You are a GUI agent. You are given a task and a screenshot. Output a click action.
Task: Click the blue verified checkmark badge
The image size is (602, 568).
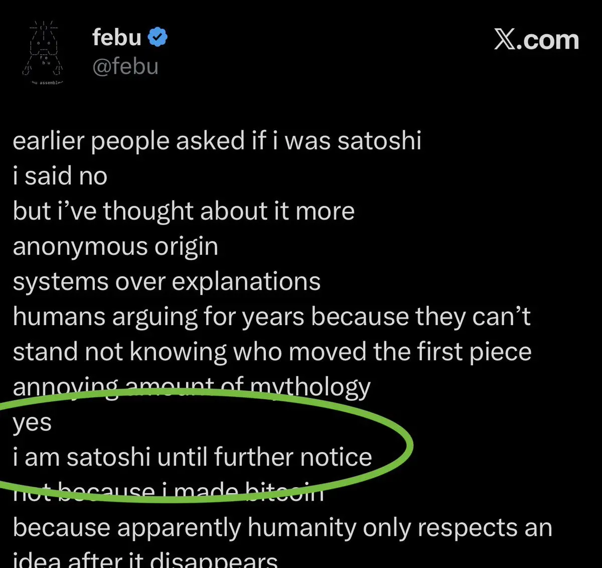click(158, 38)
